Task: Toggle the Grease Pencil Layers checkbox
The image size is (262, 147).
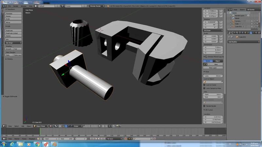Action: [x=206, y=57]
